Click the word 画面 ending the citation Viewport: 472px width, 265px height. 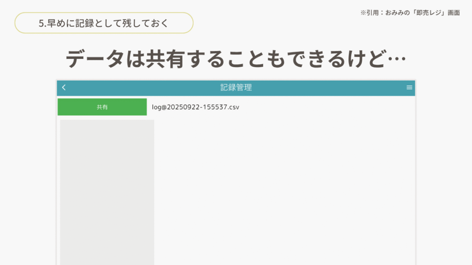point(454,13)
